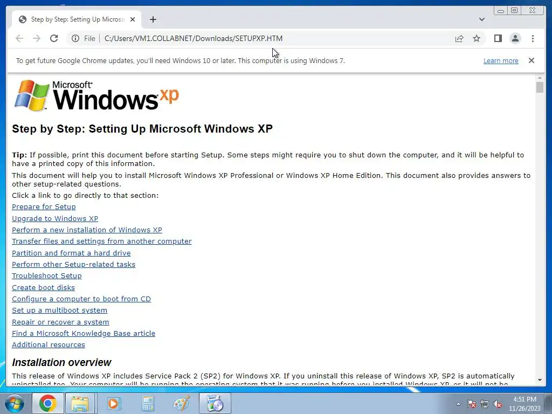Screen dimensions: 552x414
Task: Open Chrome three-dot menu
Action: click(x=533, y=38)
